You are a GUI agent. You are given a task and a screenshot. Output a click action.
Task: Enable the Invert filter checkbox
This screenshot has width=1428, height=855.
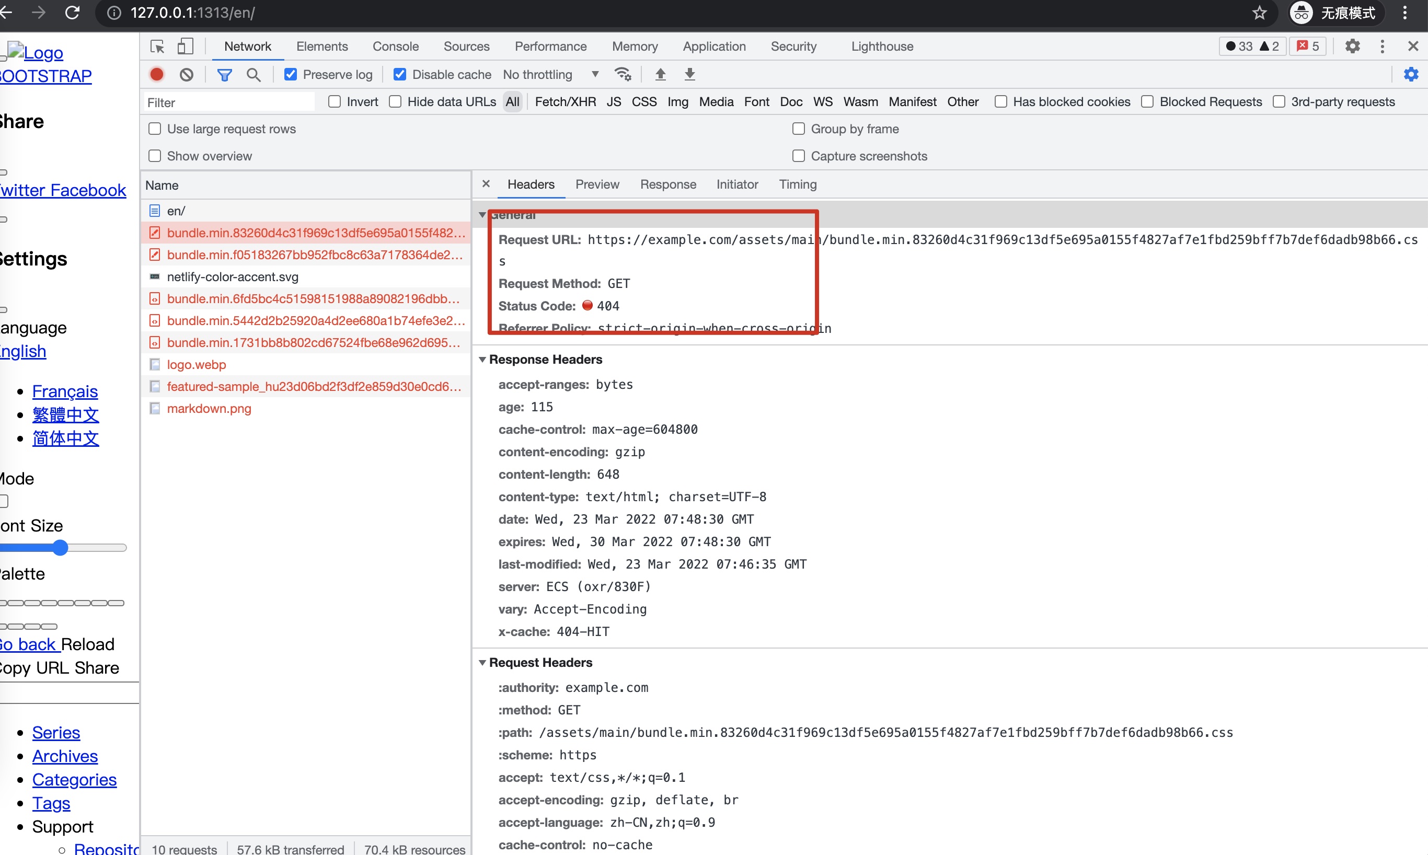coord(334,101)
